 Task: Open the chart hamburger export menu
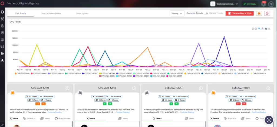click(269, 29)
